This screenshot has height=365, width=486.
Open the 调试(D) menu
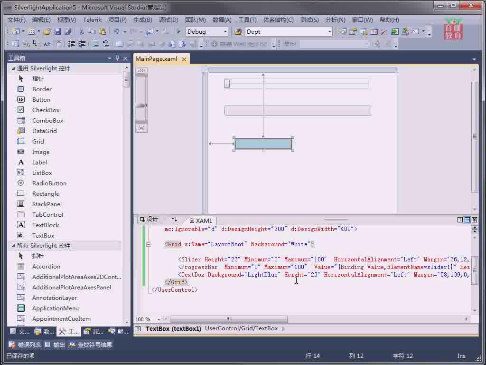pos(168,20)
